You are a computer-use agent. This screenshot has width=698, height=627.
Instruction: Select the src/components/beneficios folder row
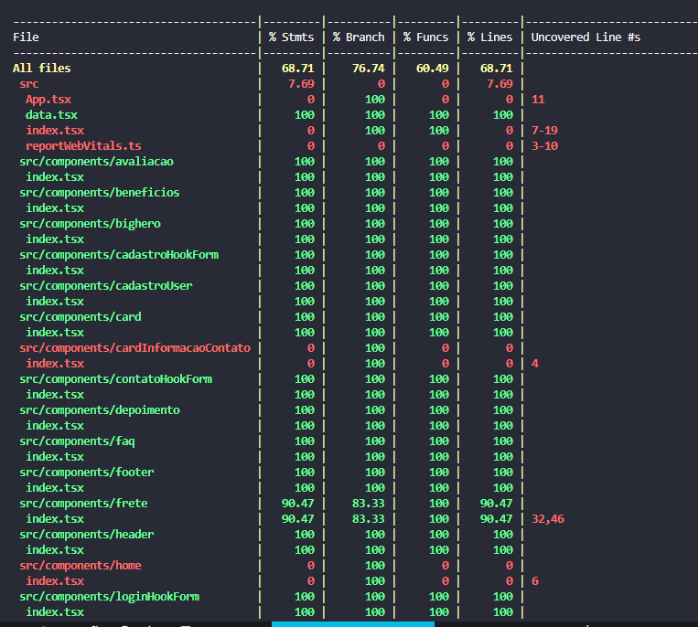100,193
